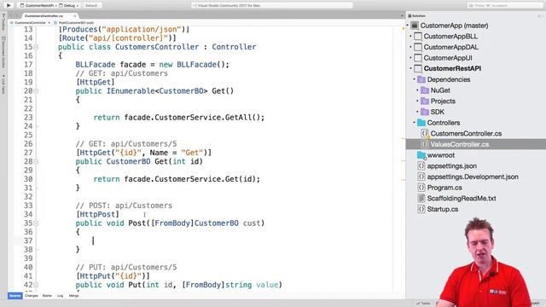Viewport: 546px width, 307px height.
Task: Switch to the Source view tab
Action: point(15,296)
